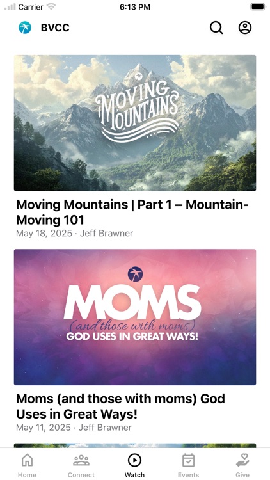Tap the BVCC palm tree logo

(x=25, y=28)
